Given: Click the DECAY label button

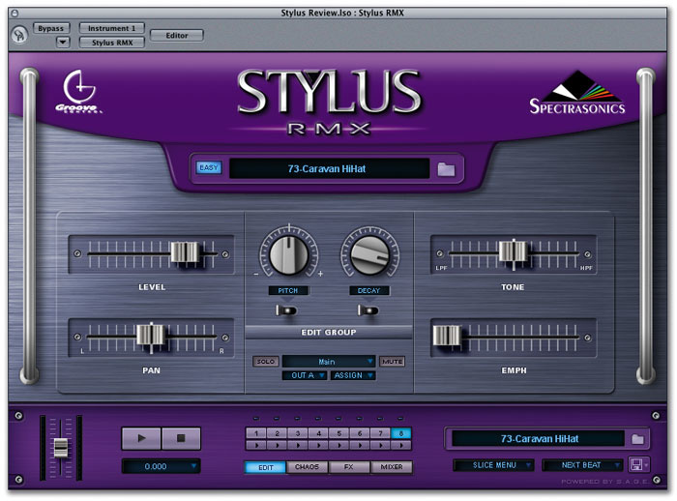Looking at the screenshot, I should (369, 291).
